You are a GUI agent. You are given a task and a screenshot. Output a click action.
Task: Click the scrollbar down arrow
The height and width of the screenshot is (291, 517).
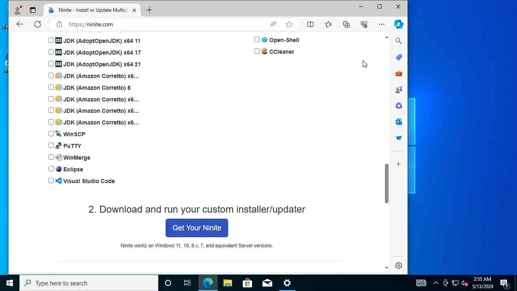387,268
